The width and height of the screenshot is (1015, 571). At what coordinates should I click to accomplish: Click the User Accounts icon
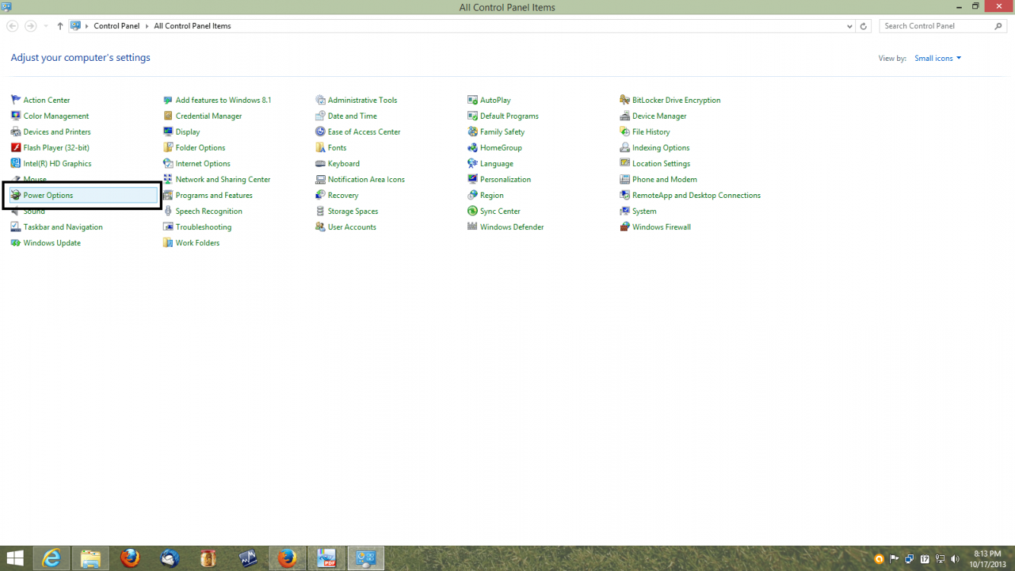coord(320,227)
